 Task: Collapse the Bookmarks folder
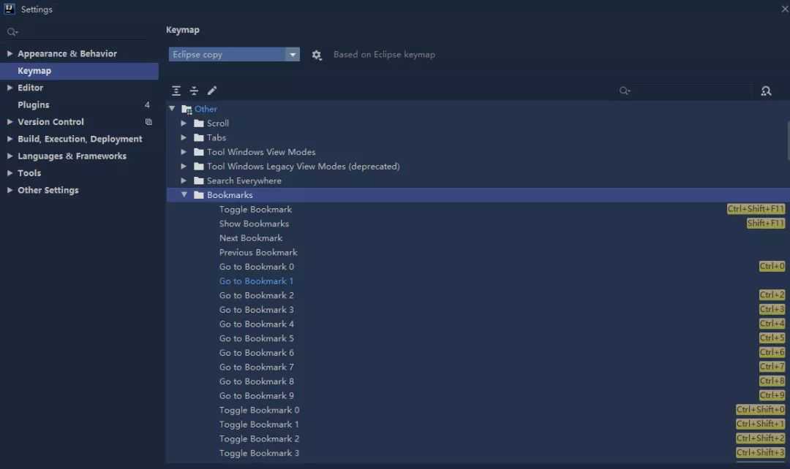click(184, 195)
